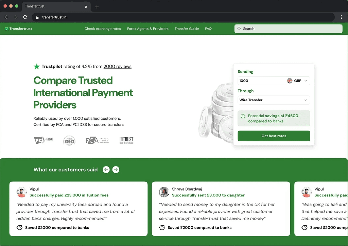
Task: Expand the Wire Transfer method dropdown
Action: 274,100
